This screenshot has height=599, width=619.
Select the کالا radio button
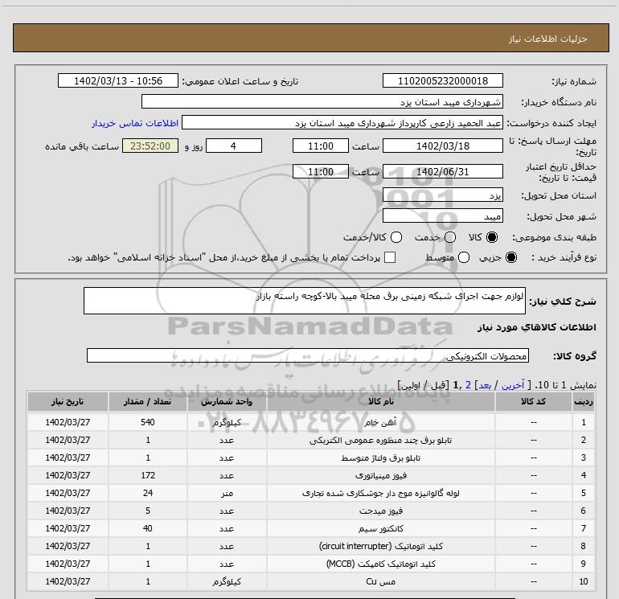tap(492, 237)
